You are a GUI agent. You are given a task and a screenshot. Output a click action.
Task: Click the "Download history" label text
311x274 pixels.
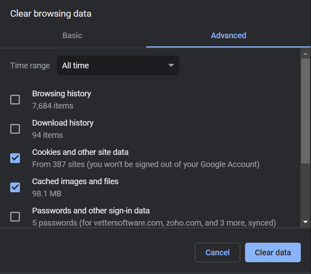tap(63, 123)
